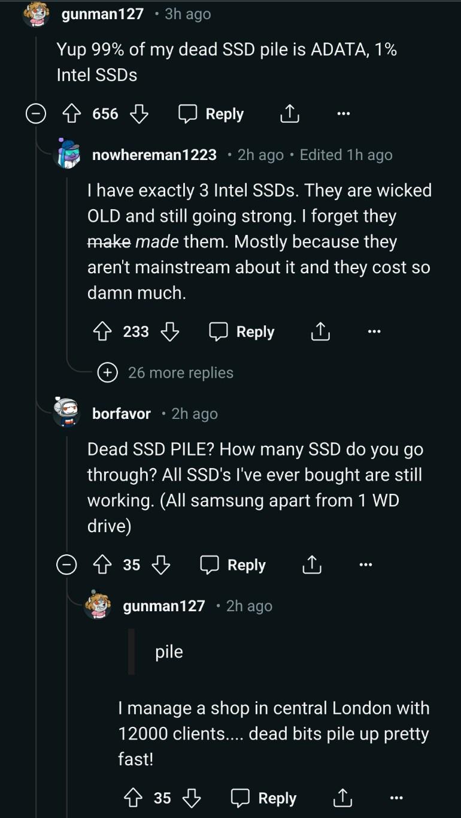Downvote the comment with 656 votes
The width and height of the screenshot is (461, 818).
pos(139,114)
